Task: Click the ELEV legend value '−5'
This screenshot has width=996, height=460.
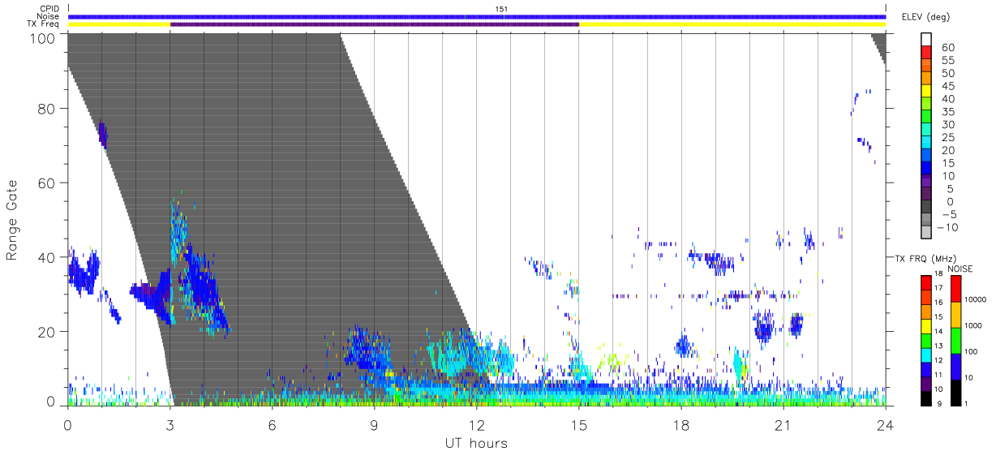Action: pos(949,214)
